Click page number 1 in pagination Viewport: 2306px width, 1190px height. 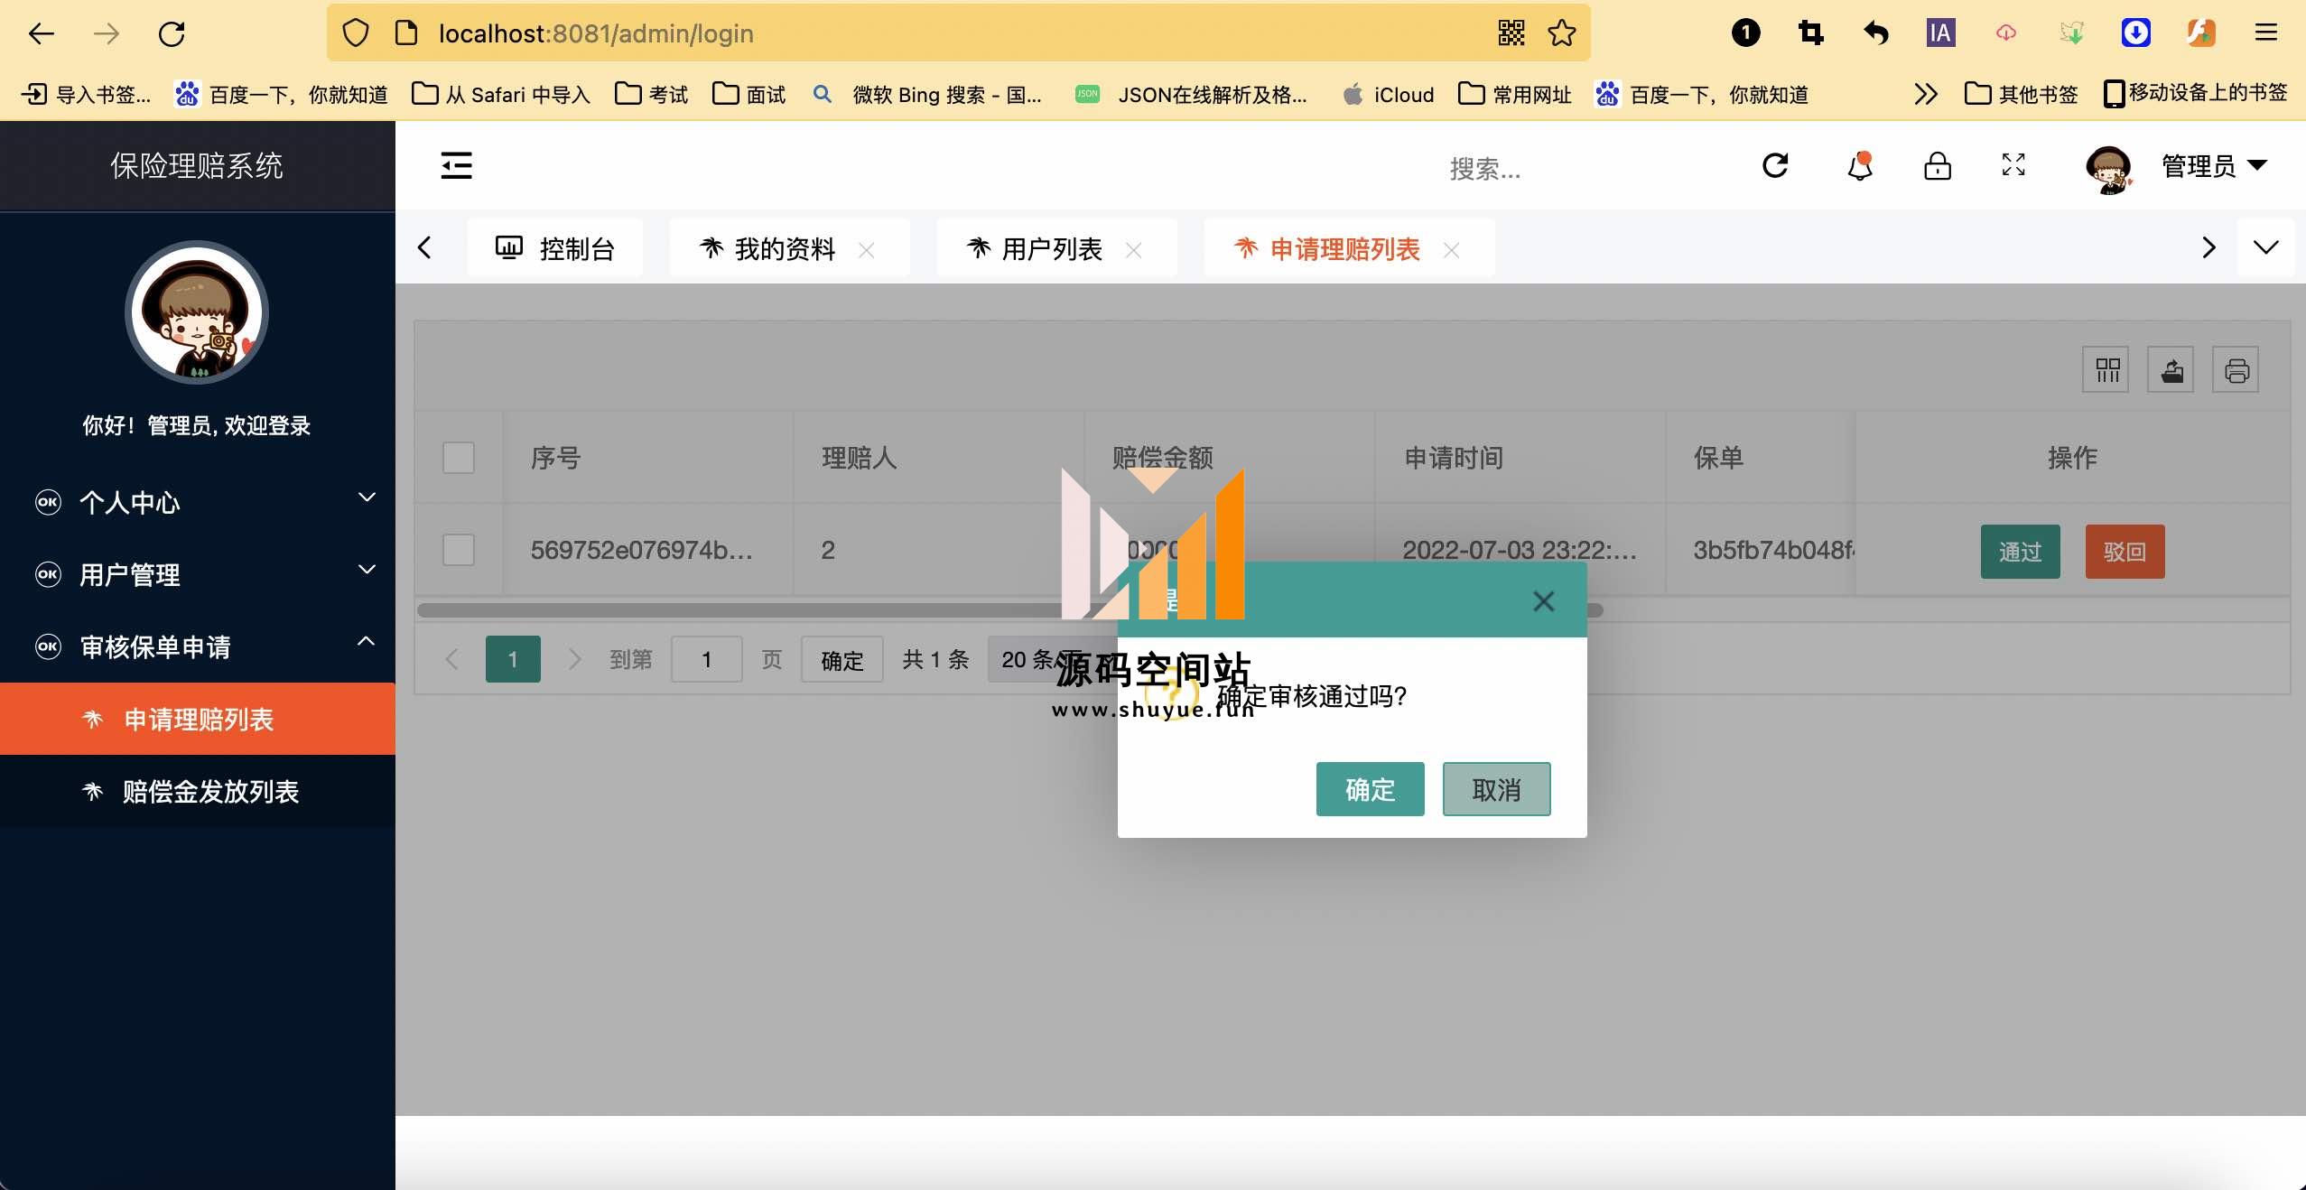click(x=513, y=659)
